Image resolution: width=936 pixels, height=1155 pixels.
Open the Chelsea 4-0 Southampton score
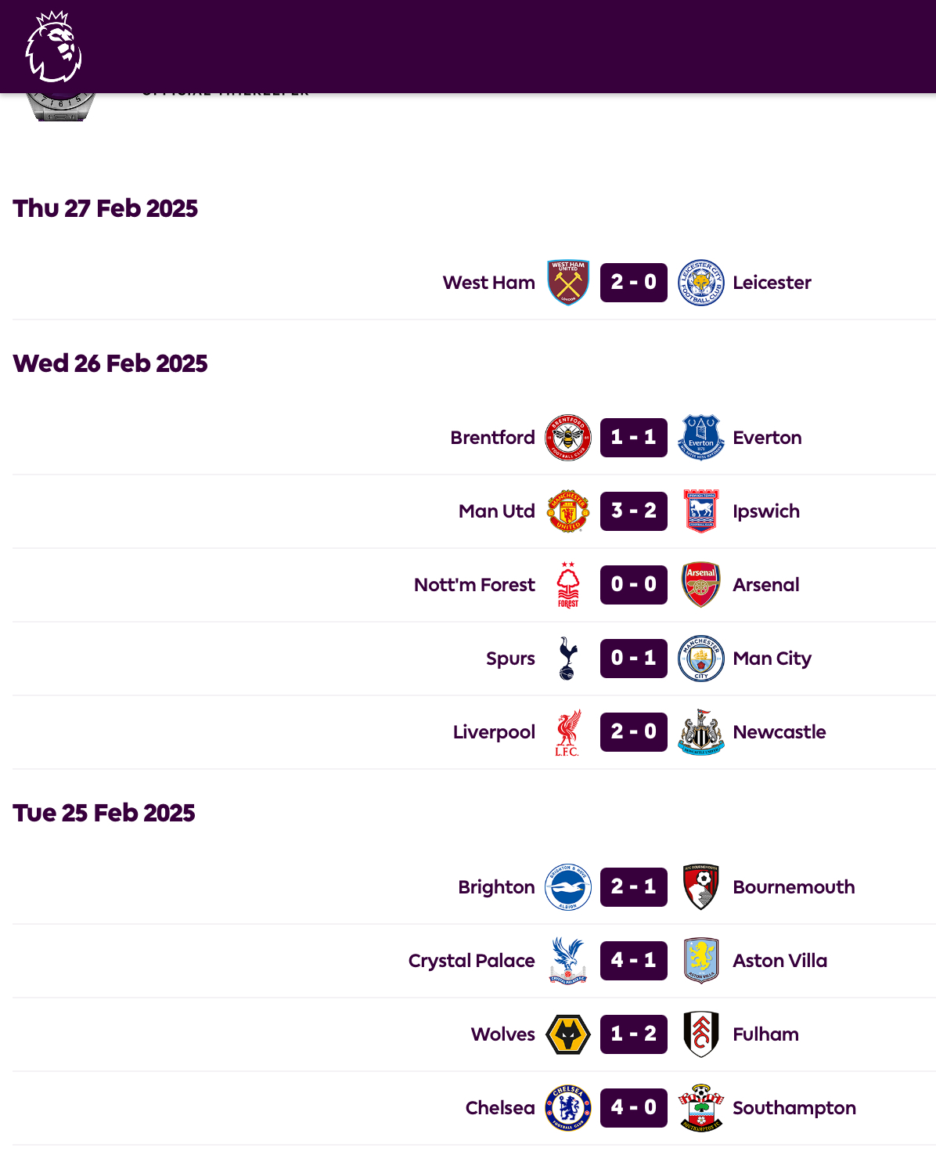634,1108
